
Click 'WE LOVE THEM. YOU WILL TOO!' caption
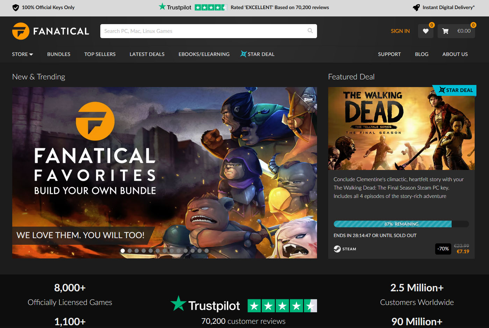click(80, 235)
